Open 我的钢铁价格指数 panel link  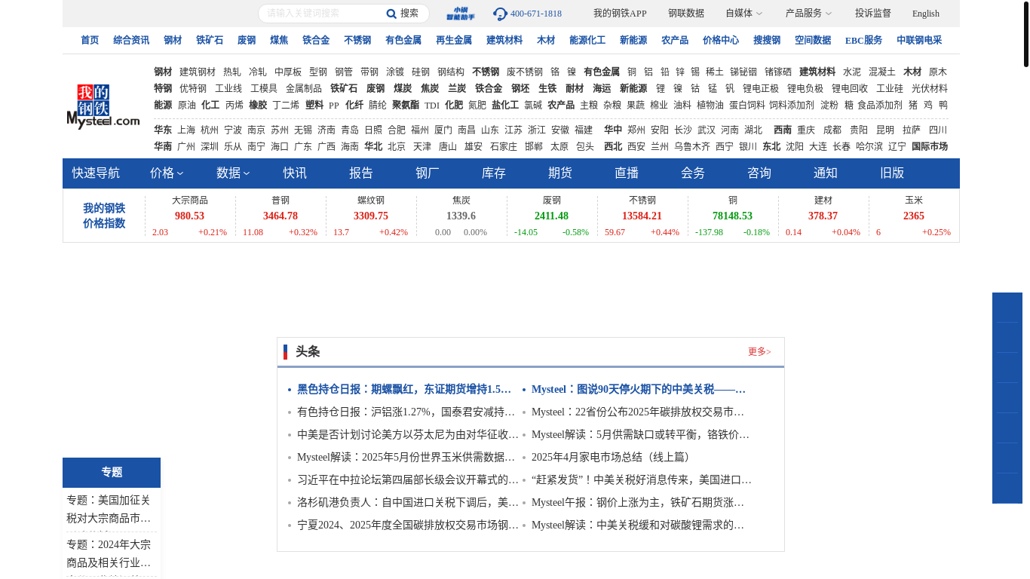coord(104,216)
